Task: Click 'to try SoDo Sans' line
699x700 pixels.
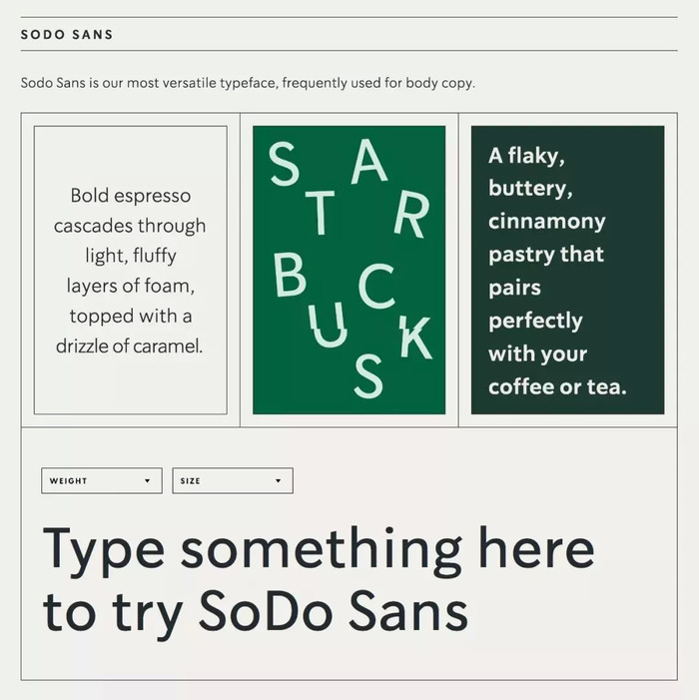Action: click(256, 611)
